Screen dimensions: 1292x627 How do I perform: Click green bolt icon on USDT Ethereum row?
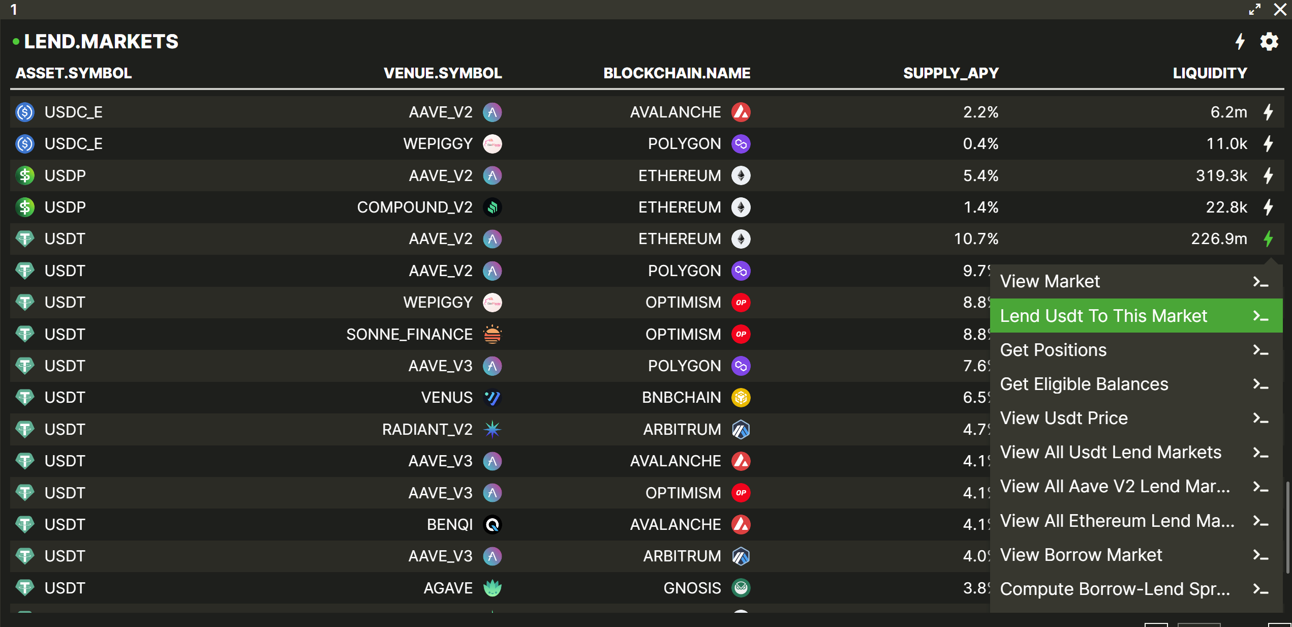click(x=1268, y=239)
